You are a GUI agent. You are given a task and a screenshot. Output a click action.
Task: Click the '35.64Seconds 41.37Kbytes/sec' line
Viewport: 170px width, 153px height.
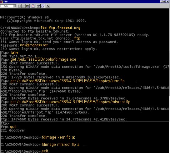(64, 98)
